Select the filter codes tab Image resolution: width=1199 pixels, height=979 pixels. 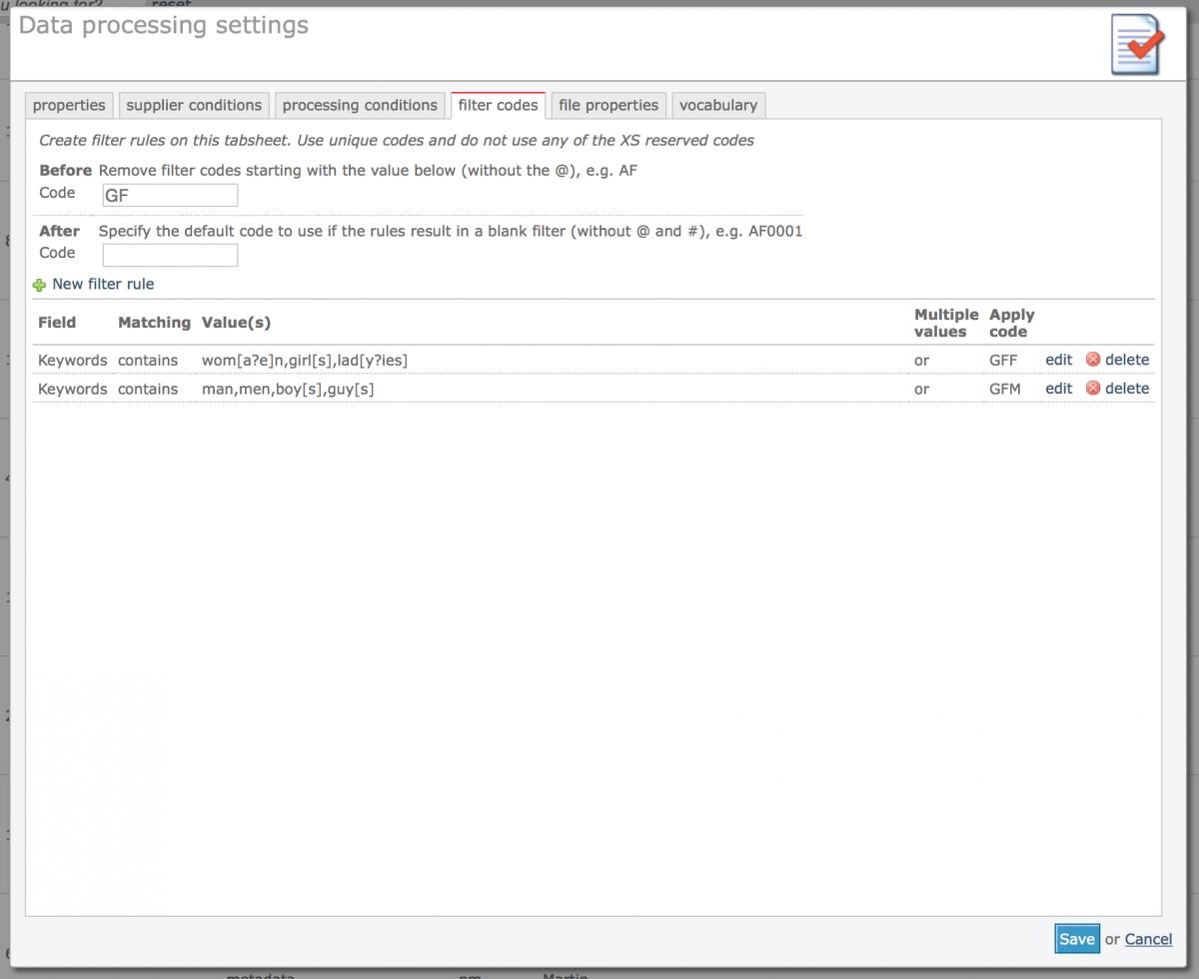pyautogui.click(x=498, y=105)
